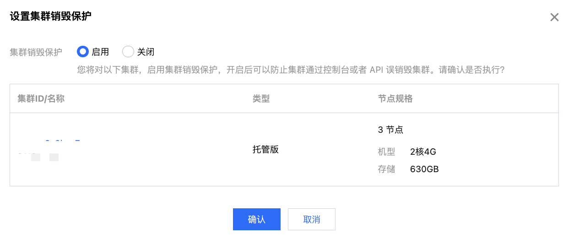563x239 pixels.
Task: Click the 托管版 type cell
Action: [265, 149]
